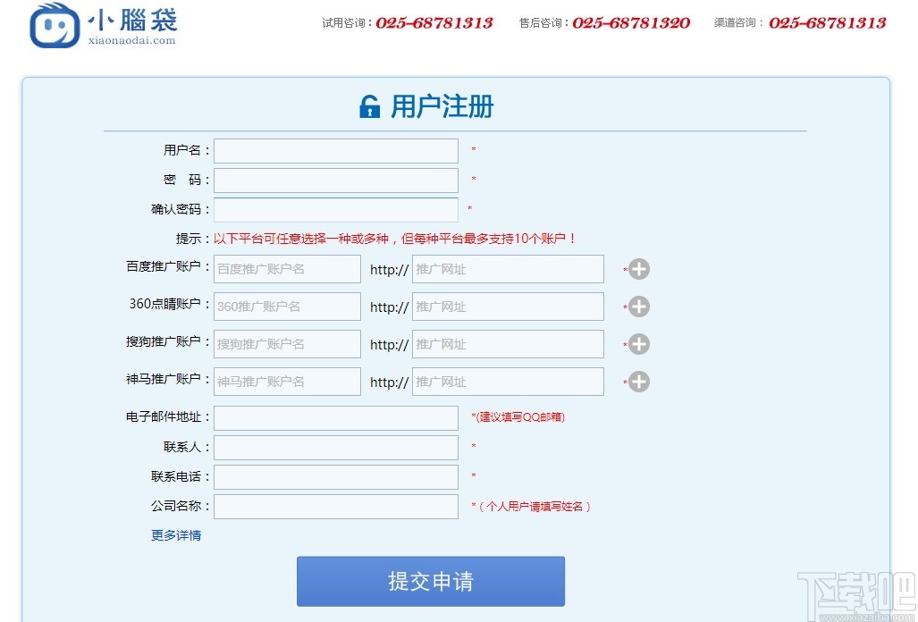Viewport: 918px width, 622px height.
Task: Click the 渠道咨询 phone number on the right
Action: click(x=827, y=24)
